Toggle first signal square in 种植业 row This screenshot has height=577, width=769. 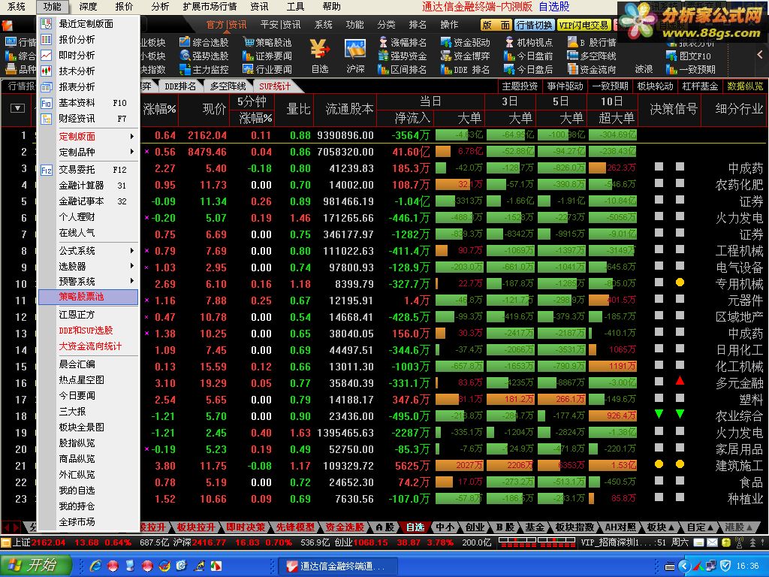point(659,497)
